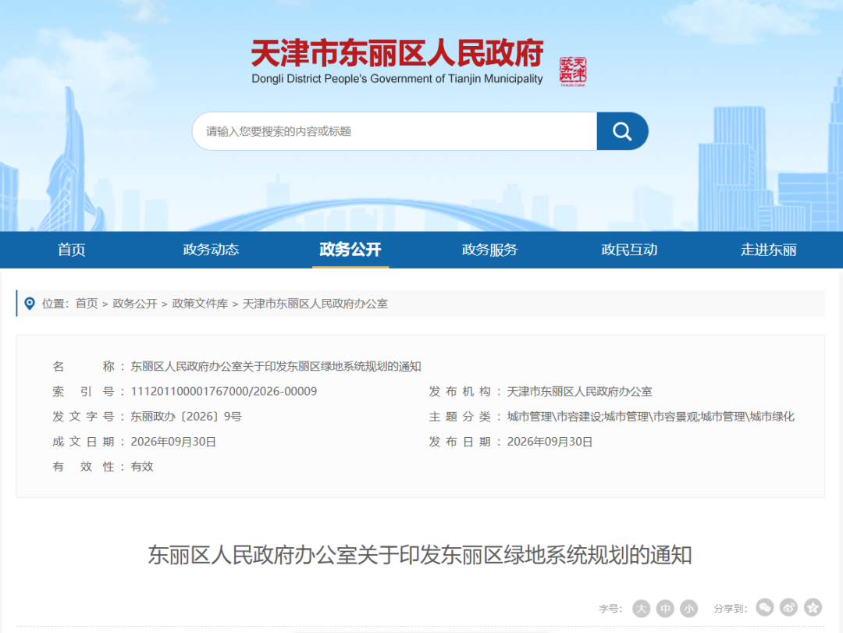Click the 首页 breadcrumb link
843x633 pixels.
click(x=87, y=304)
